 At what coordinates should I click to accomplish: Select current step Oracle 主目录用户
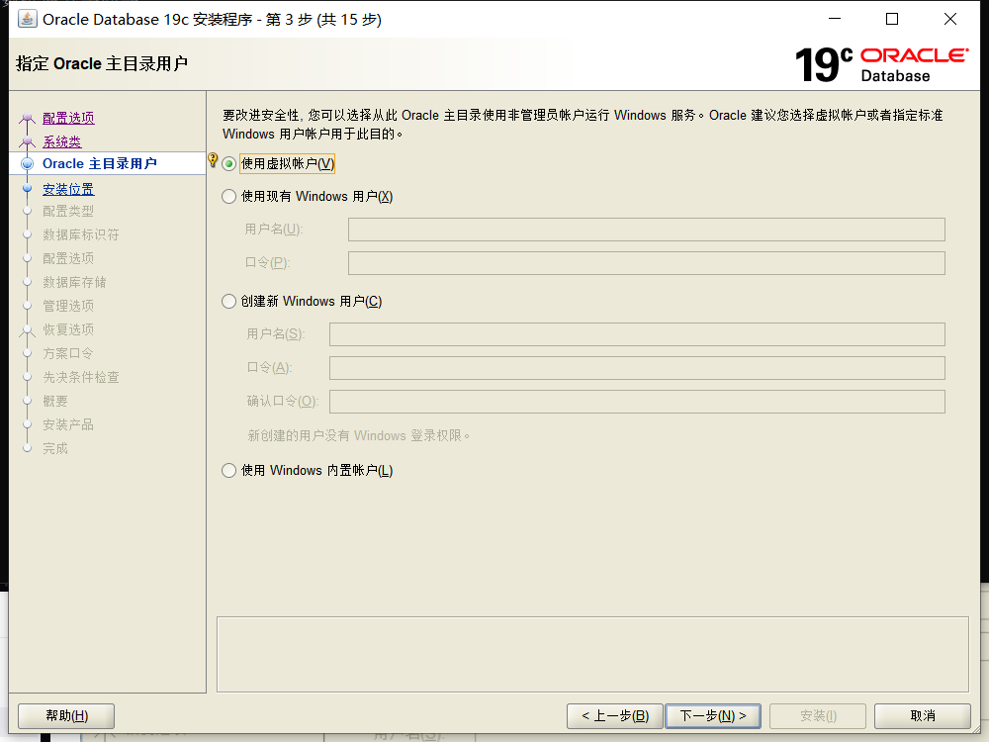tap(100, 164)
